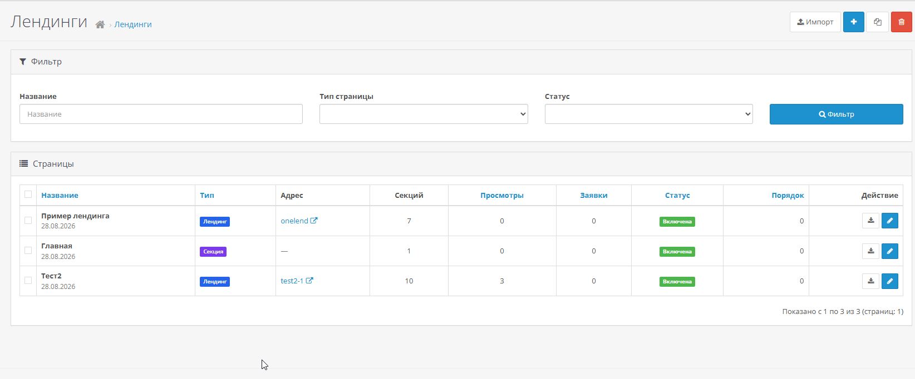Sort by Статус column header
Screen dimensions: 915x379
pos(677,195)
